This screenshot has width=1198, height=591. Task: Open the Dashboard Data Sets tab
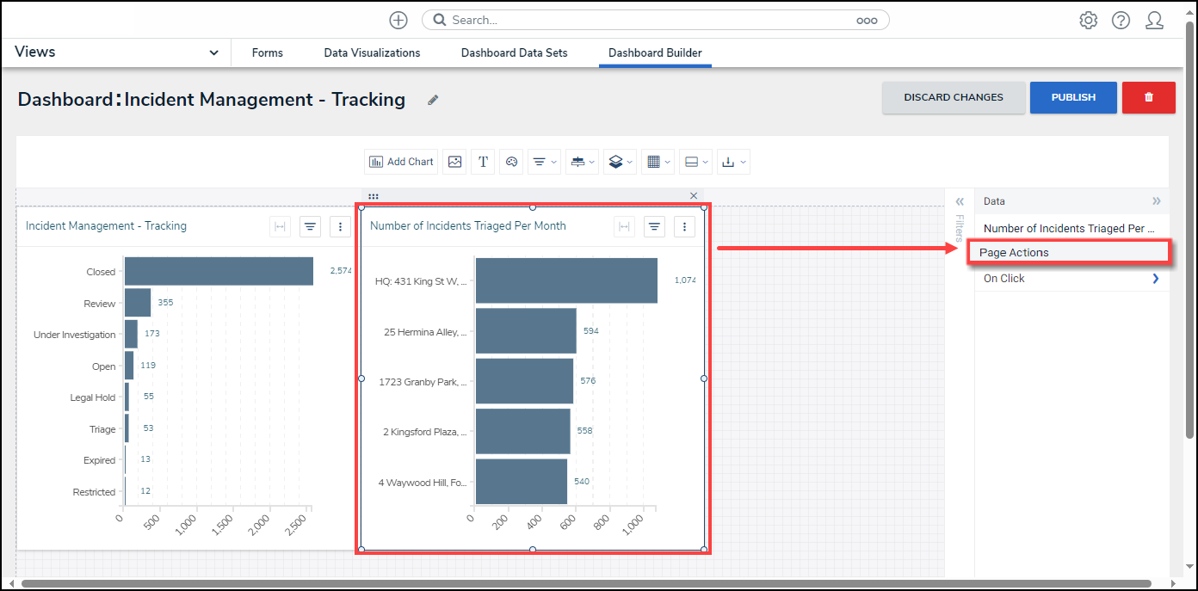click(514, 52)
